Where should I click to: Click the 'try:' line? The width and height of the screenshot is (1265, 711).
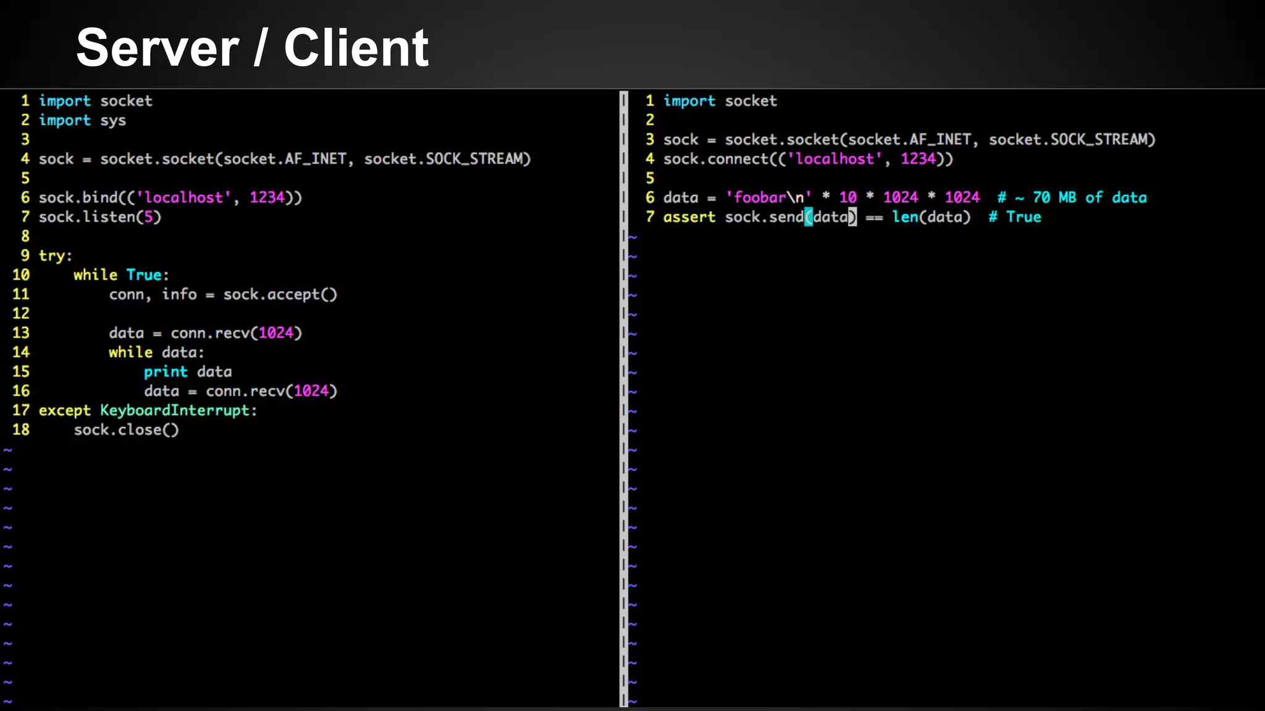pos(56,256)
